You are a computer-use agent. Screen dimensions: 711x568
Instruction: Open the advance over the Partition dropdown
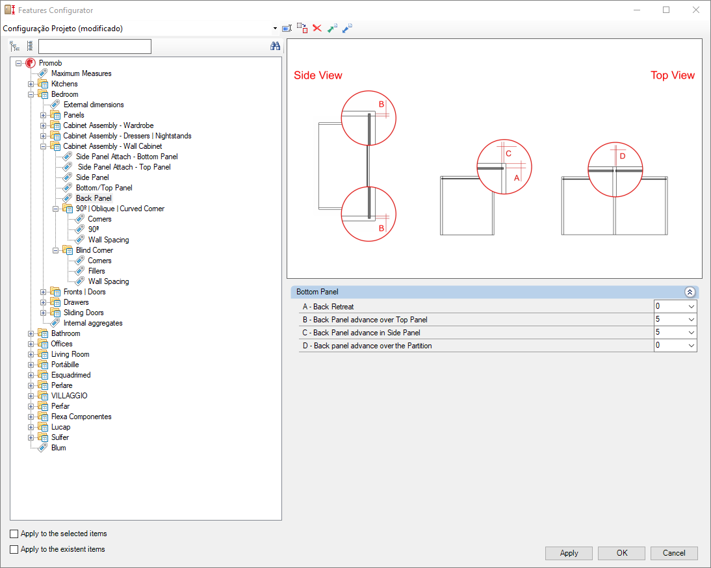pyautogui.click(x=691, y=346)
